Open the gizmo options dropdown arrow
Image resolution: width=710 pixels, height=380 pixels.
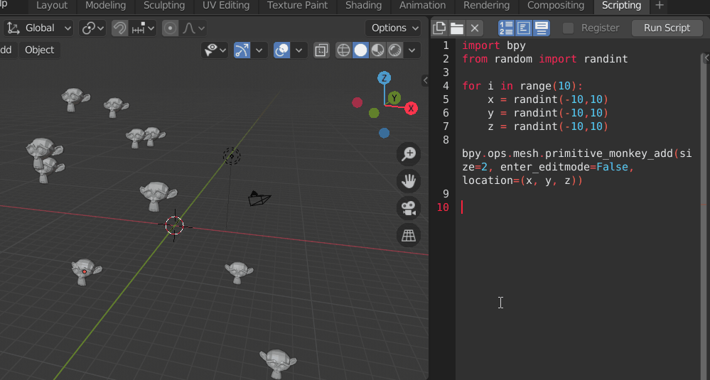(x=259, y=50)
